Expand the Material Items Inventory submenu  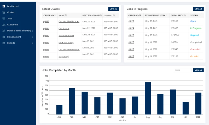33,31
